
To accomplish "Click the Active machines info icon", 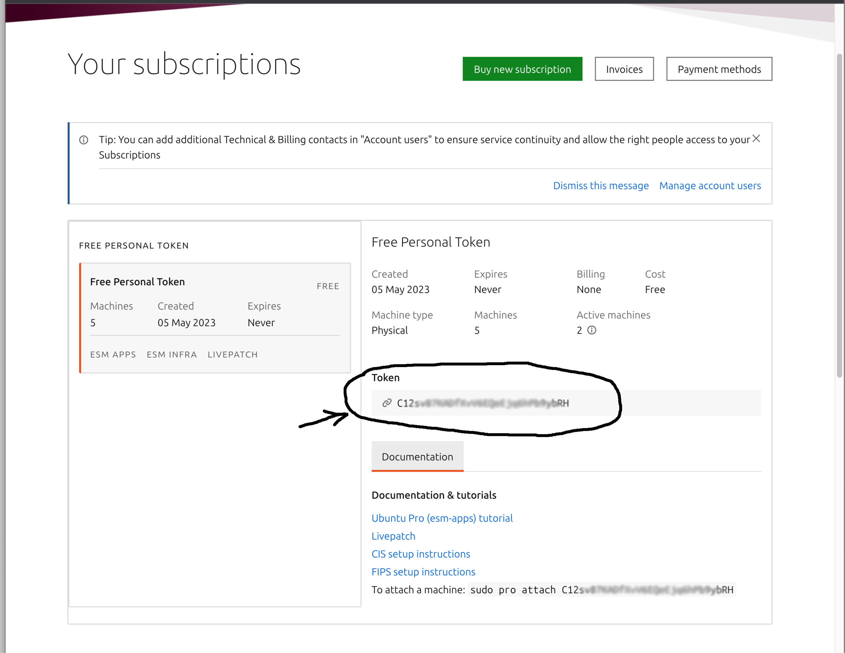I will [x=591, y=330].
